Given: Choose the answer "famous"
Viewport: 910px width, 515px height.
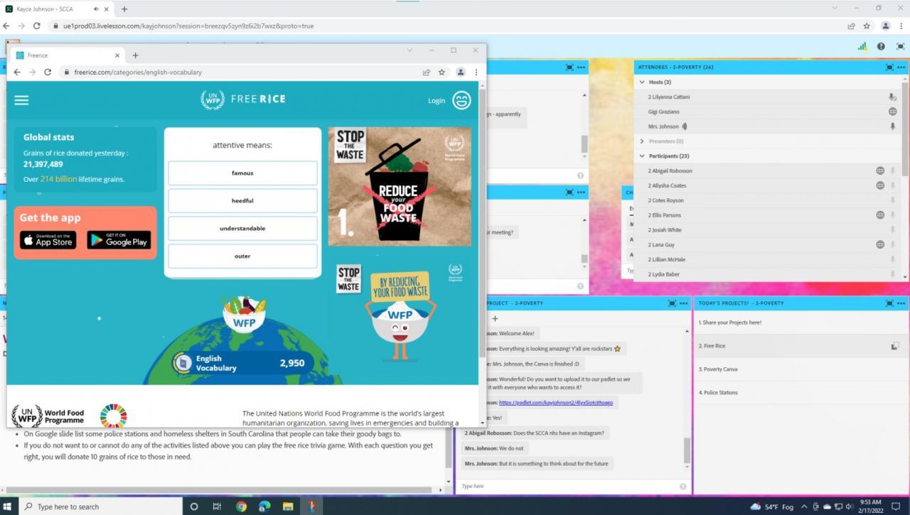Looking at the screenshot, I should (242, 173).
